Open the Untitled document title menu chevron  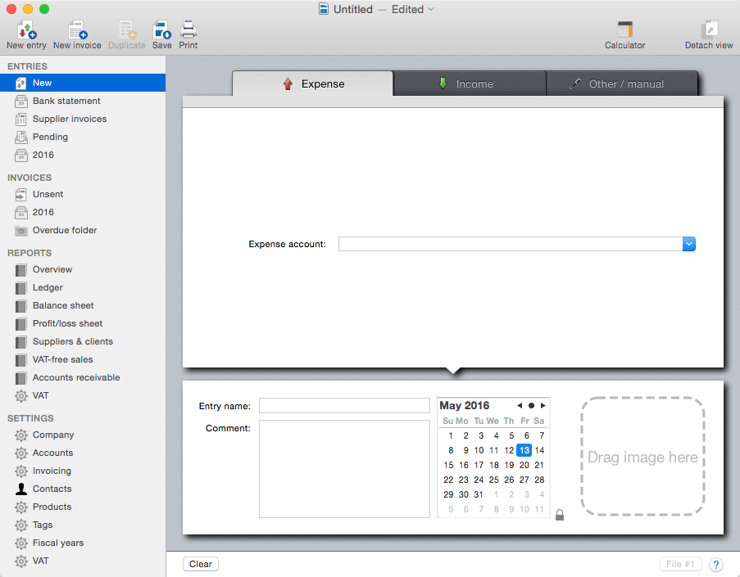431,9
